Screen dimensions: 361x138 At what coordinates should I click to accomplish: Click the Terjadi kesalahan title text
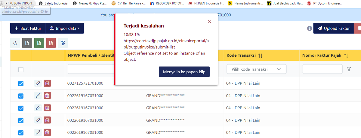coord(144,26)
